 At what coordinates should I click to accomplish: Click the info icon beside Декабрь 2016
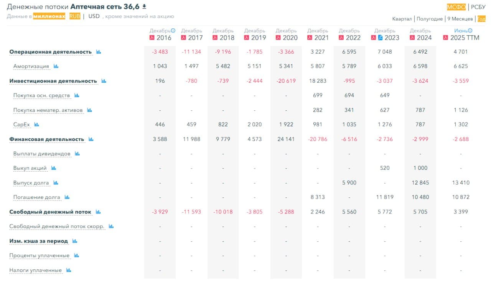click(x=173, y=30)
